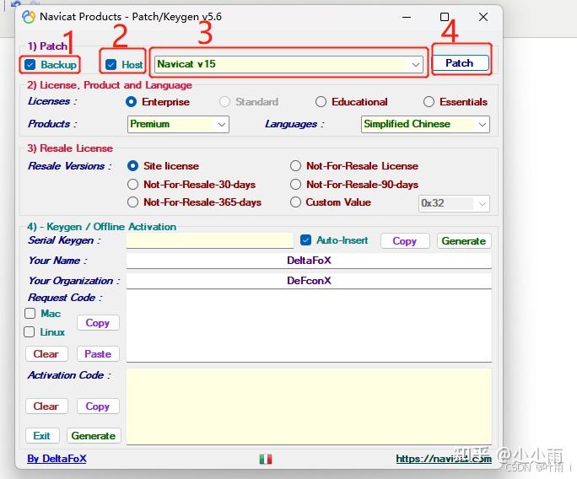This screenshot has height=479, width=577.
Task: Maximize the Patch/Keygen window
Action: [445, 17]
